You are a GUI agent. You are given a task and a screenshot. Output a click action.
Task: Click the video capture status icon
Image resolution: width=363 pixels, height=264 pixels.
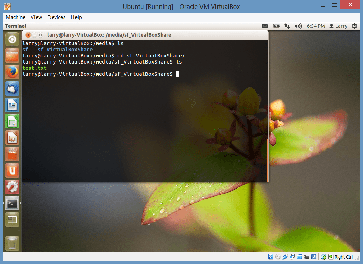(307, 256)
